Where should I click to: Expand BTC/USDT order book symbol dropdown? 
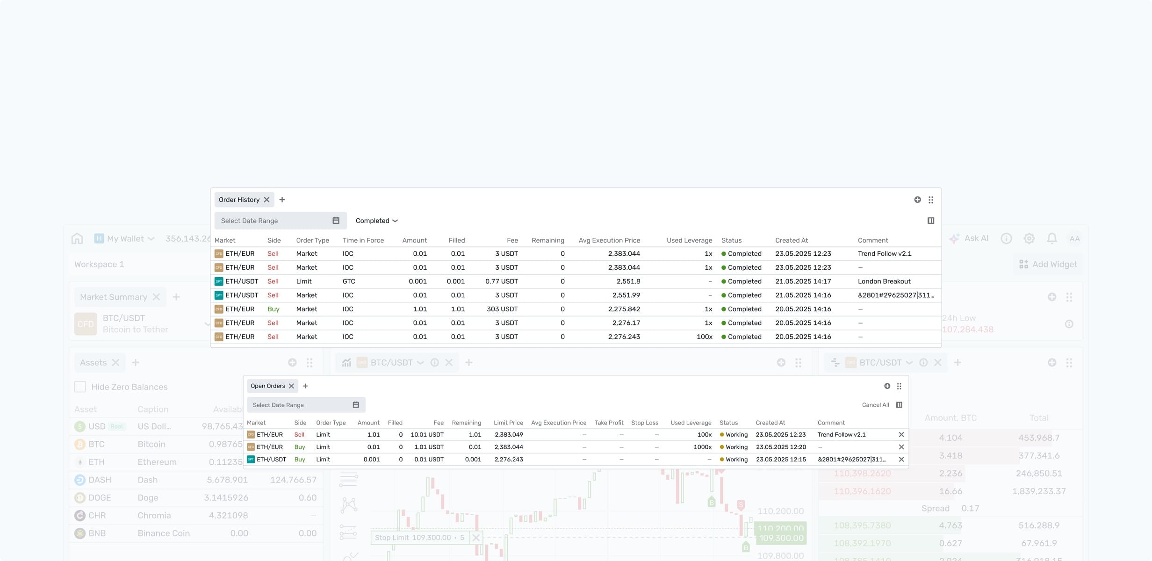[x=909, y=363]
